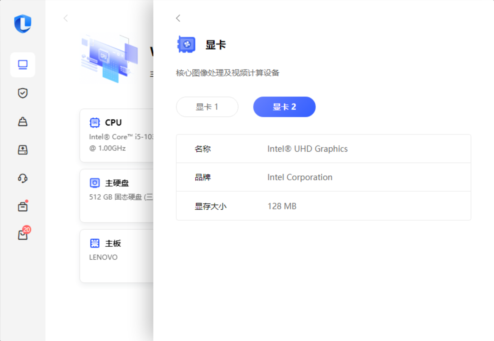Screen dimensions: 494x341
Task: Click the Intel Corporation brand value
Action: tap(300, 177)
